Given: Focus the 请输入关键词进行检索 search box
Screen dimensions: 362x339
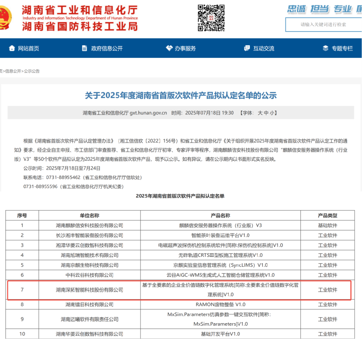Looking at the screenshot, I should pos(323,24).
